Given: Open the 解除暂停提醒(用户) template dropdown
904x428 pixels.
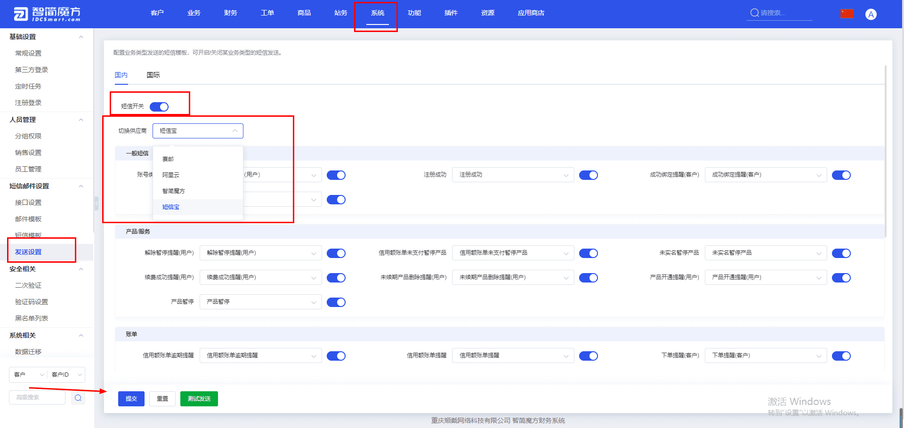Looking at the screenshot, I should tap(261, 253).
